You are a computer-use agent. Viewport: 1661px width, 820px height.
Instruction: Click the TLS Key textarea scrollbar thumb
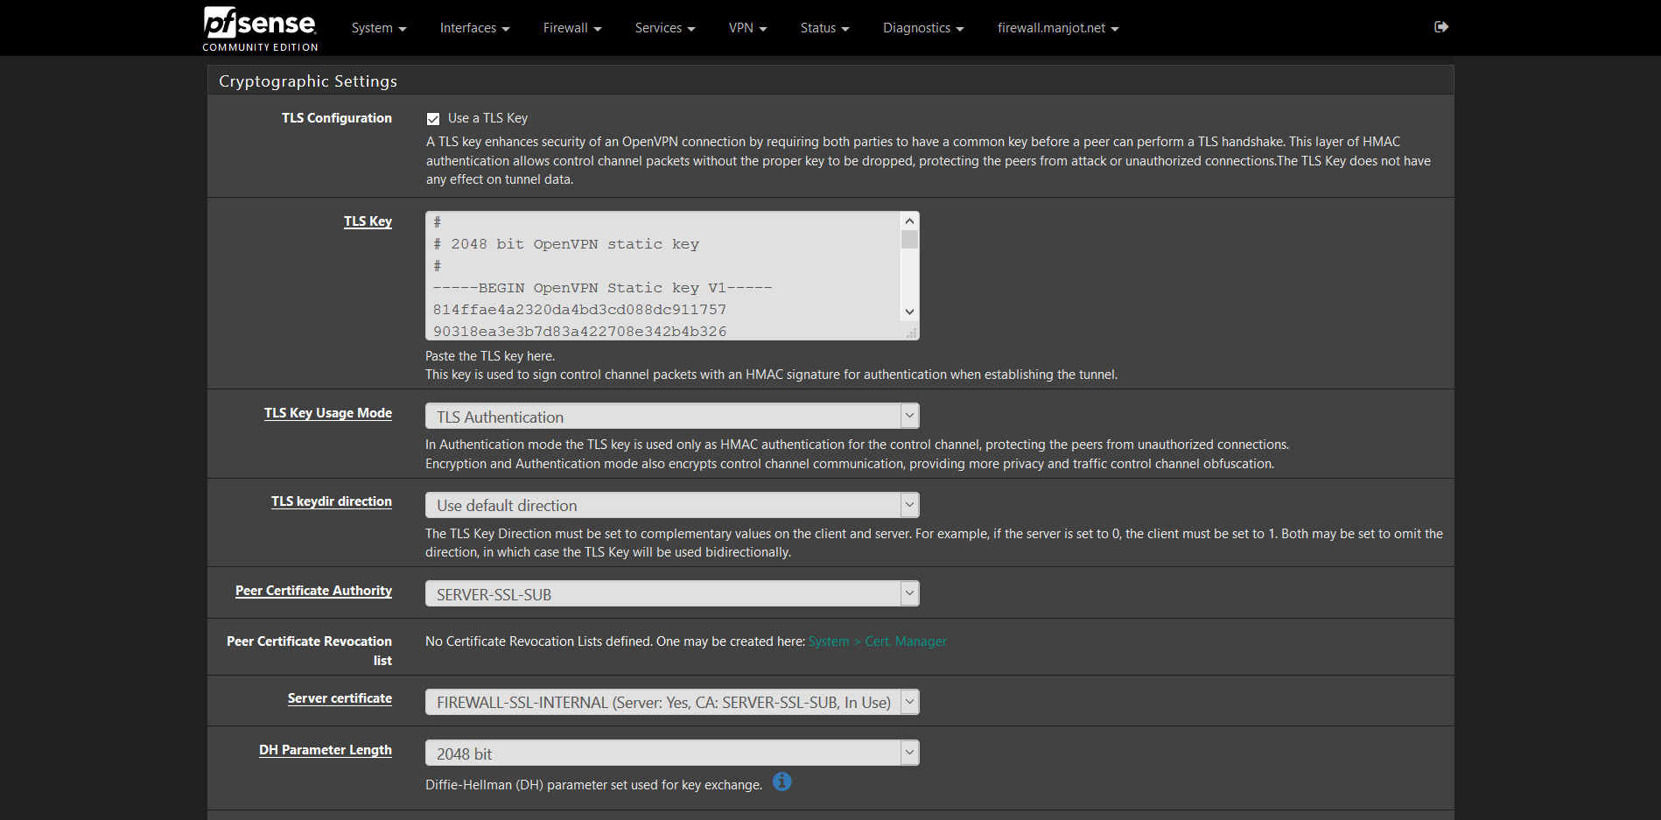pyautogui.click(x=909, y=240)
